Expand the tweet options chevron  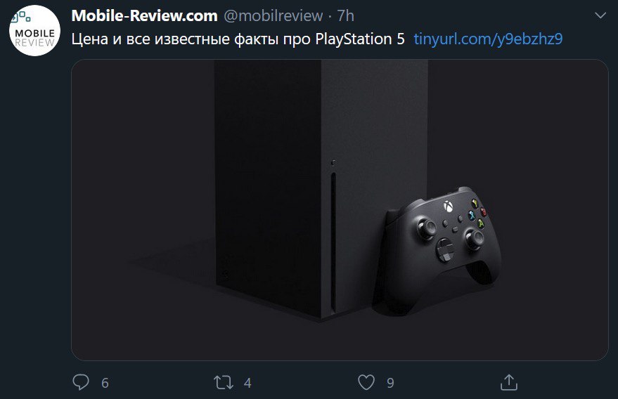pos(600,15)
